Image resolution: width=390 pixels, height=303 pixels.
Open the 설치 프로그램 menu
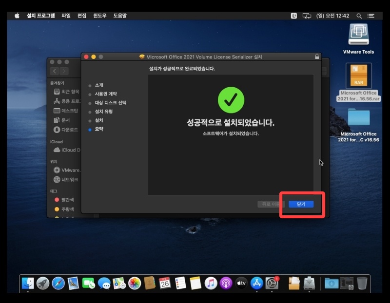coord(41,16)
